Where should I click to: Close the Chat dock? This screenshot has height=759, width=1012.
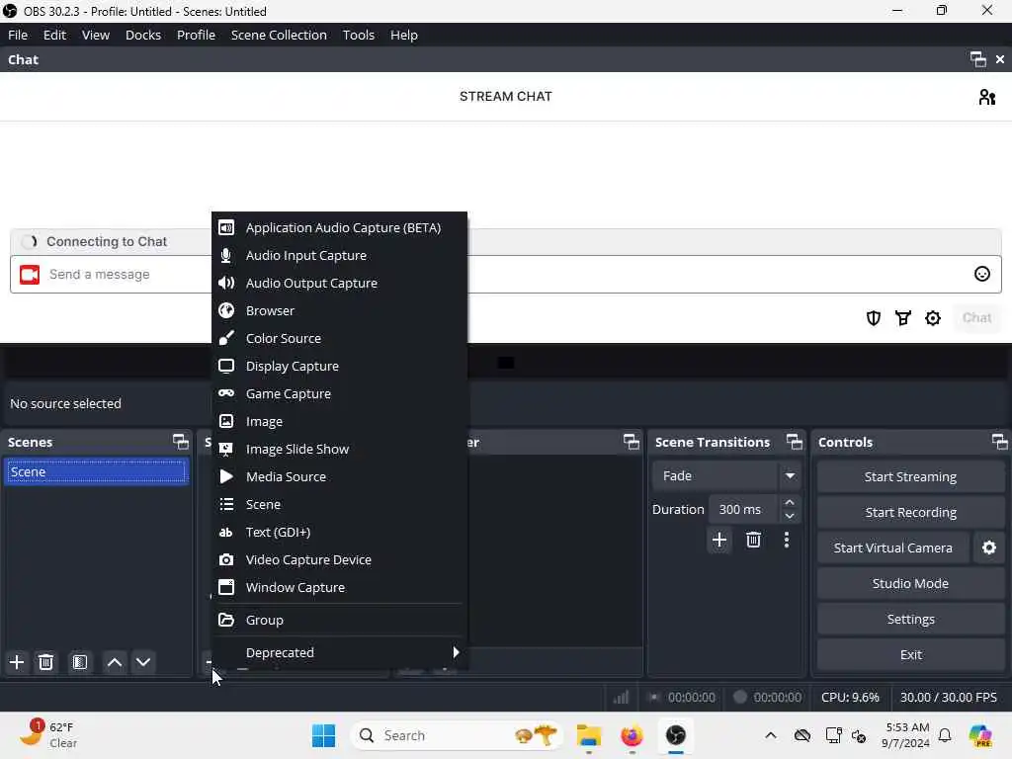(1000, 59)
